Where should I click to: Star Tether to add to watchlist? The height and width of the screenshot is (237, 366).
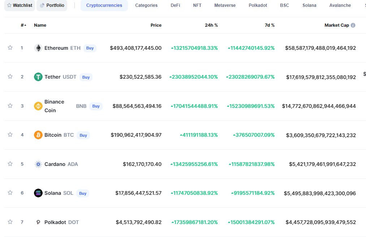(x=10, y=77)
